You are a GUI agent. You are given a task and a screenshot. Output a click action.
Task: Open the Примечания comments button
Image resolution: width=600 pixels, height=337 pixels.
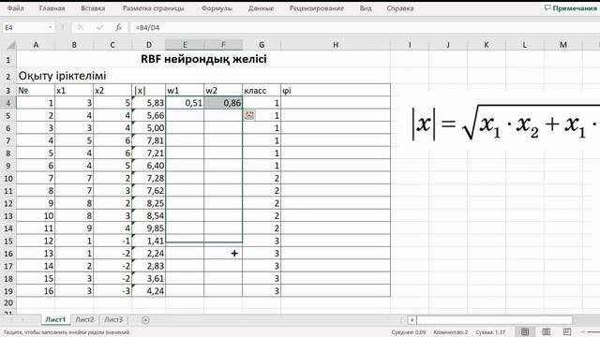click(571, 8)
